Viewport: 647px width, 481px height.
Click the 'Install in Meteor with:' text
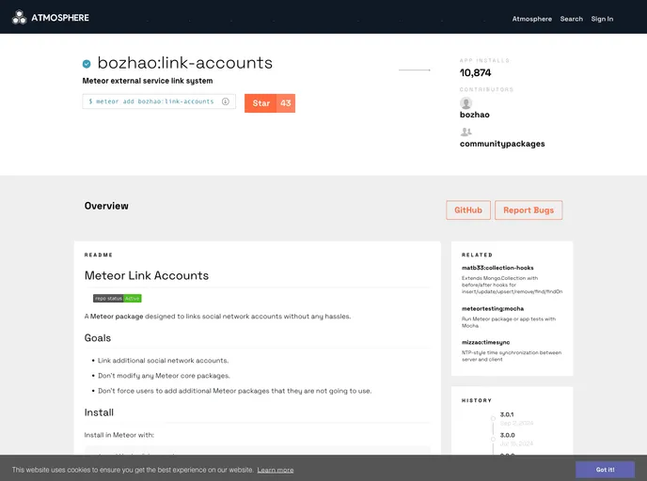tap(118, 435)
